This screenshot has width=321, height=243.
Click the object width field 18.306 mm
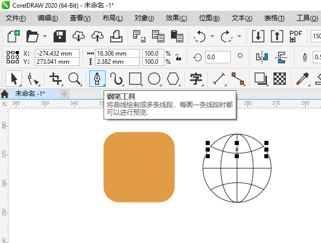[x=117, y=54]
